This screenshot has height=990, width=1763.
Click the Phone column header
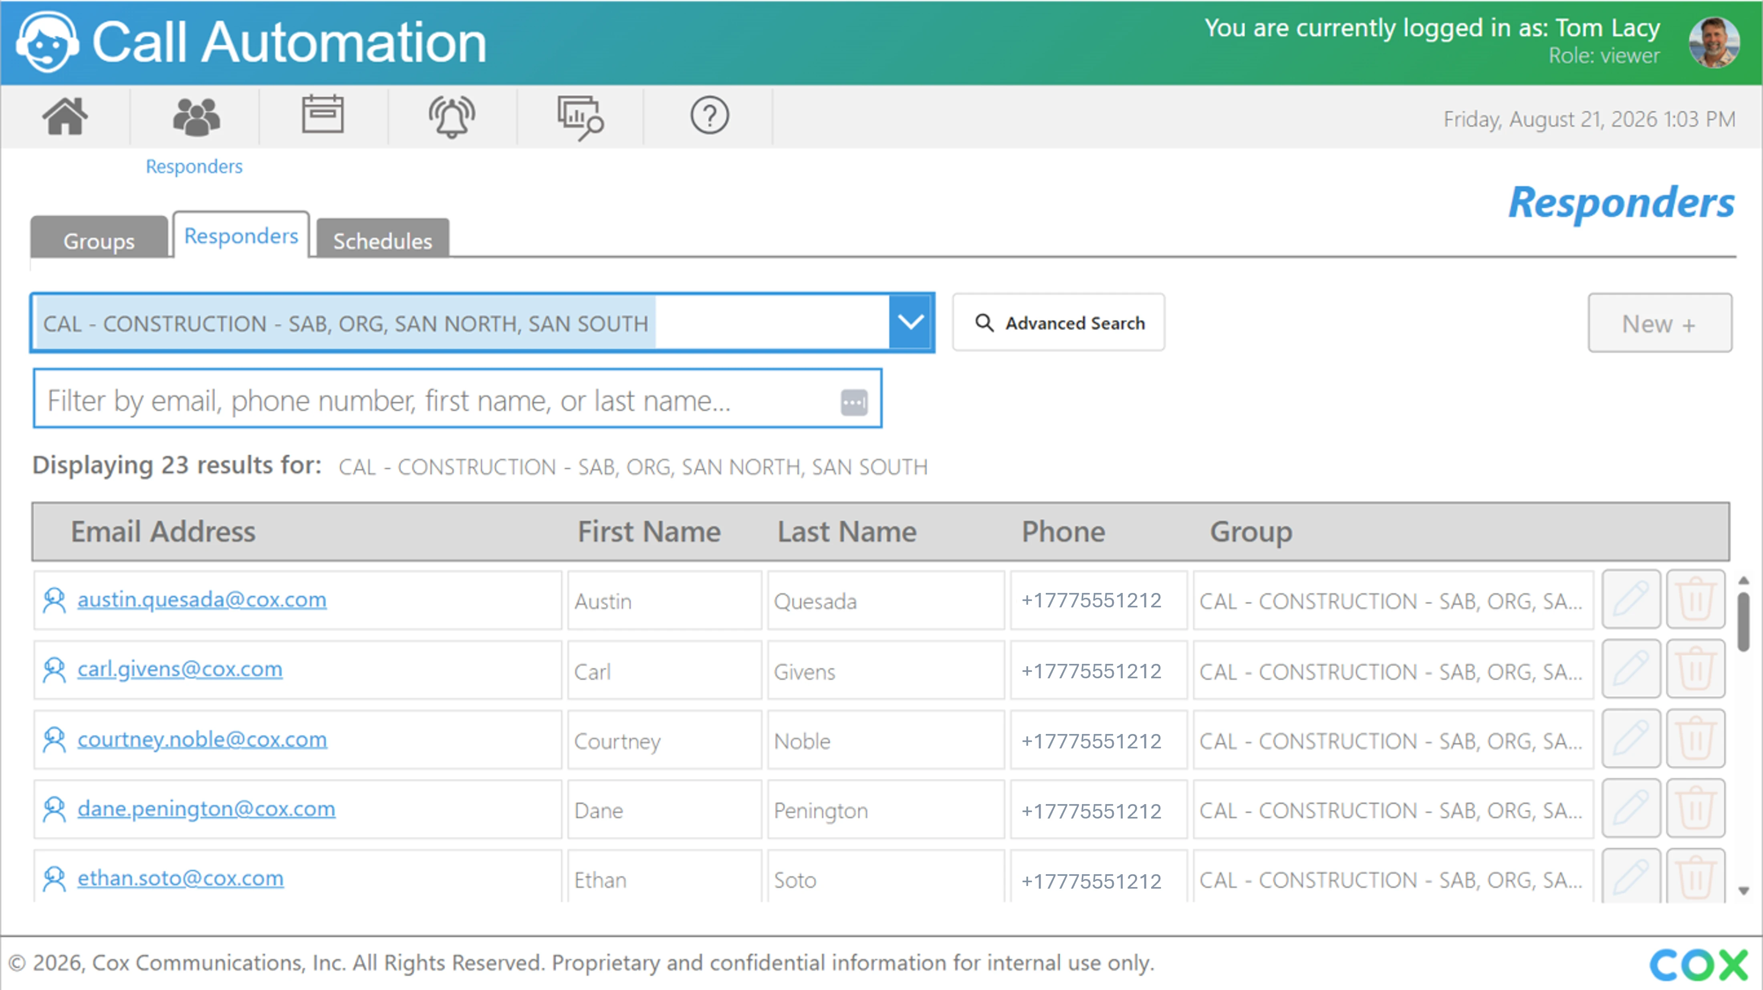(x=1063, y=532)
